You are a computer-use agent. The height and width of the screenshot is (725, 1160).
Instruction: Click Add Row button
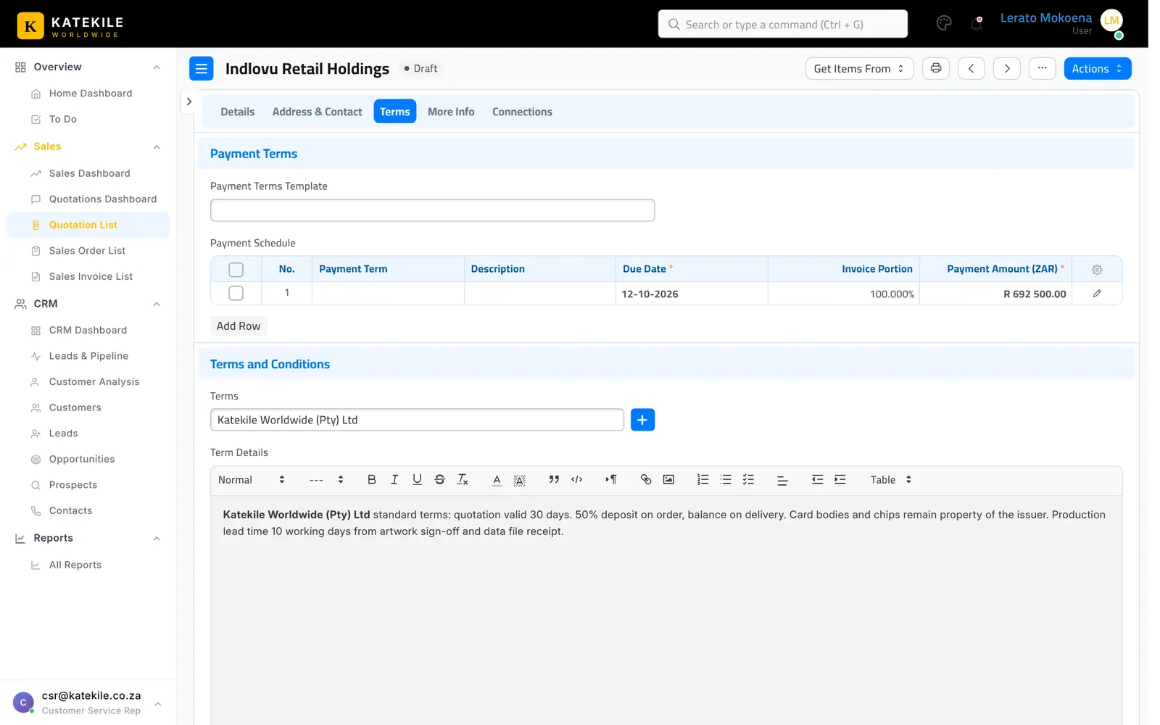pos(239,326)
